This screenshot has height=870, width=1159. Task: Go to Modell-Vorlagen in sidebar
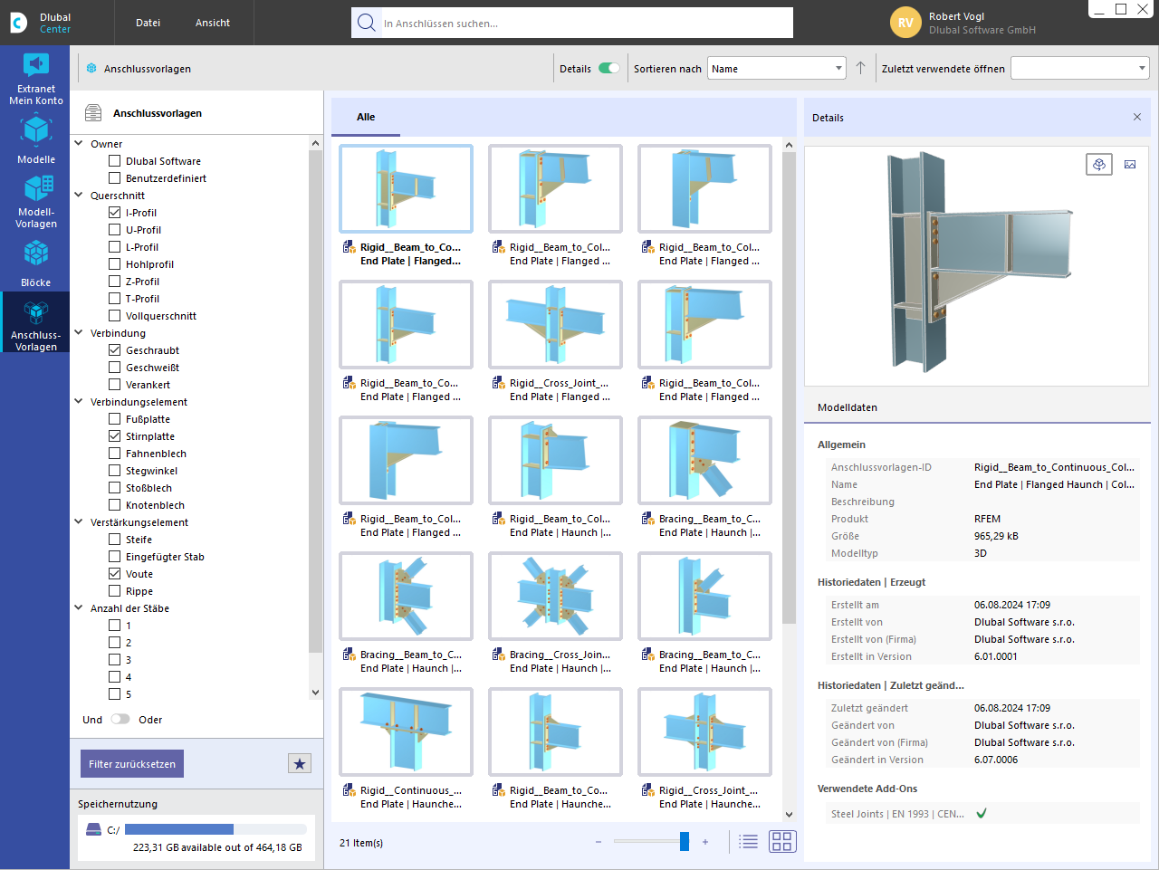[36, 201]
